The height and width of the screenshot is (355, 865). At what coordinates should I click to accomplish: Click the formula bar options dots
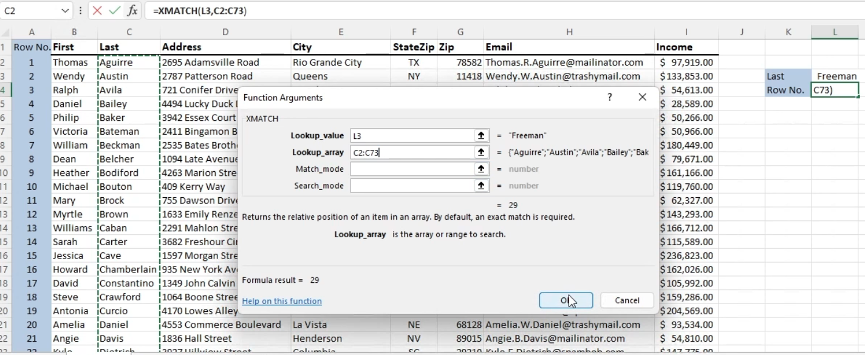click(81, 11)
